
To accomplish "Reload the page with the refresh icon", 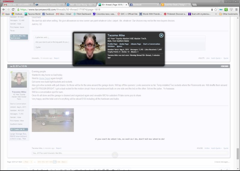I will pos(13,10).
